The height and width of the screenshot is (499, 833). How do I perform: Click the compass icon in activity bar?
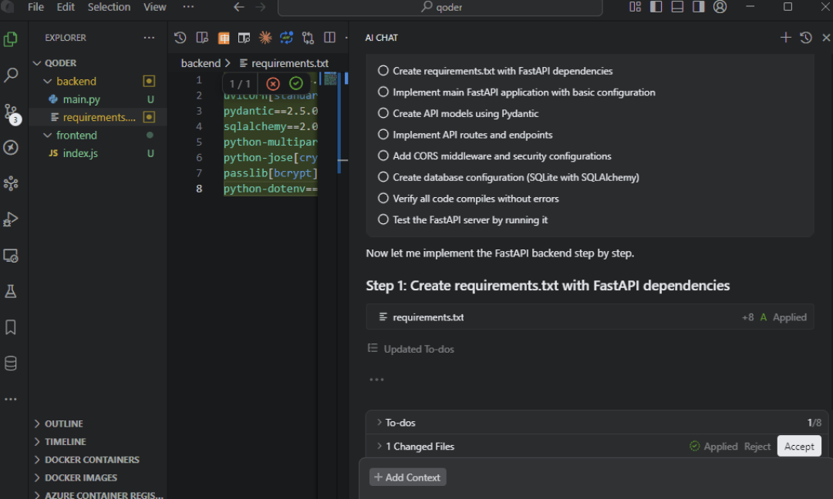11,147
